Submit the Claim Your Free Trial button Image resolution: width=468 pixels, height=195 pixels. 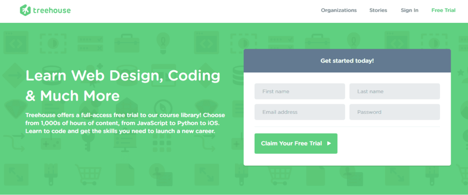296,144
